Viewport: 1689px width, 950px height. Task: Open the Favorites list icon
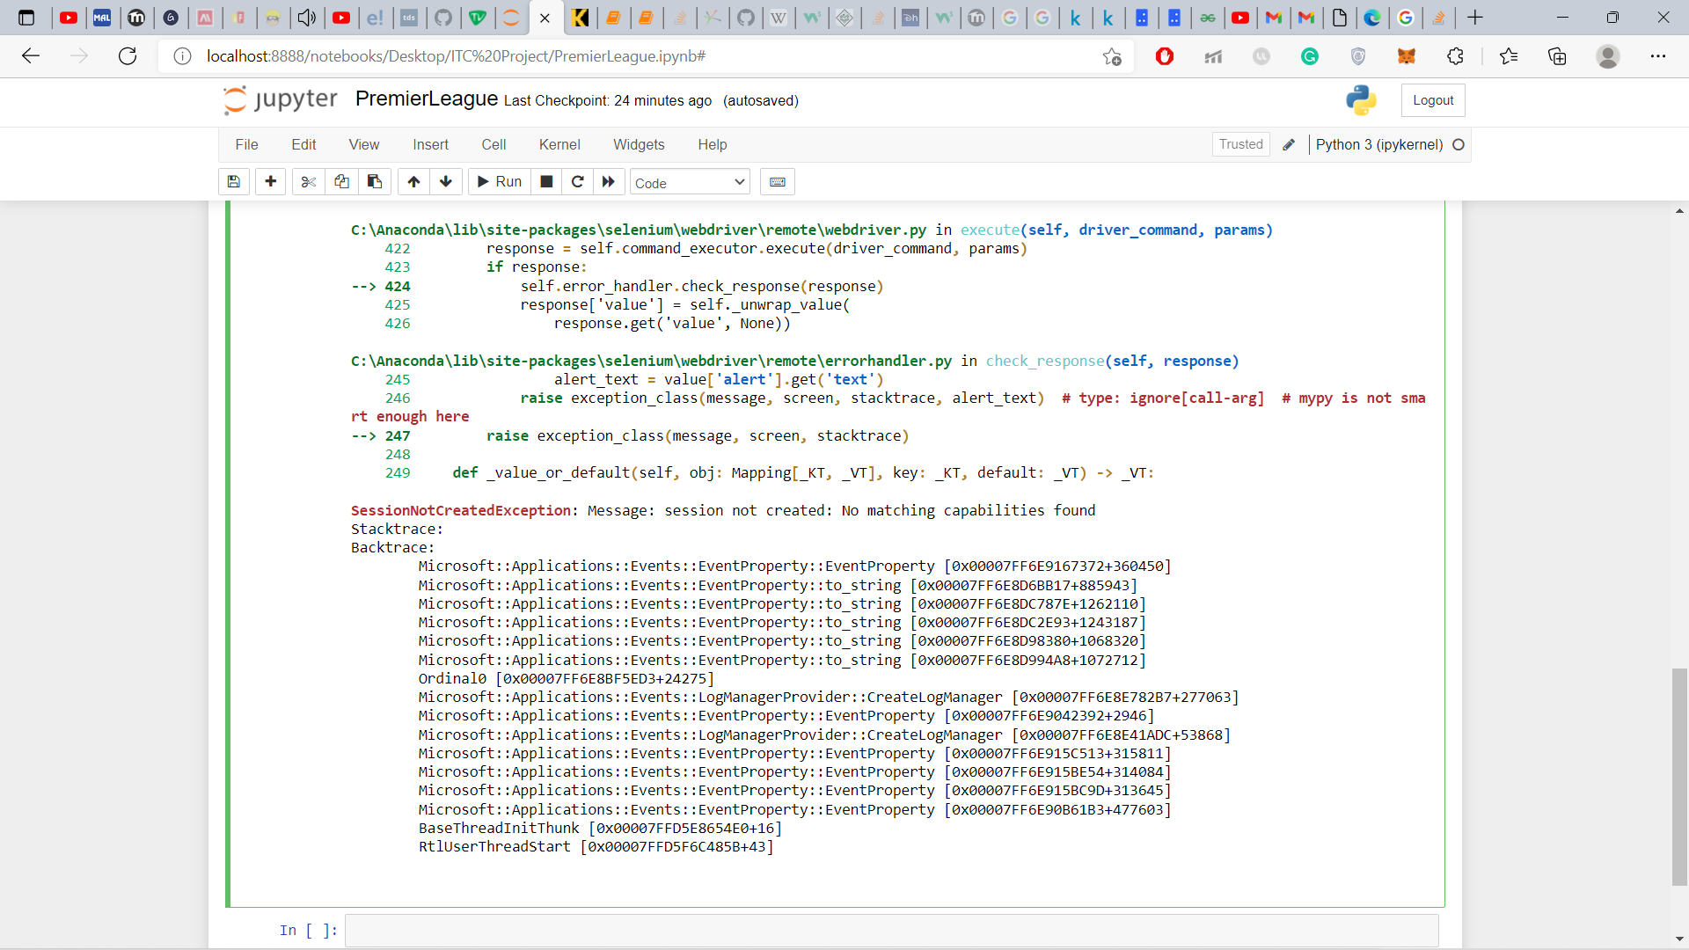point(1509,56)
